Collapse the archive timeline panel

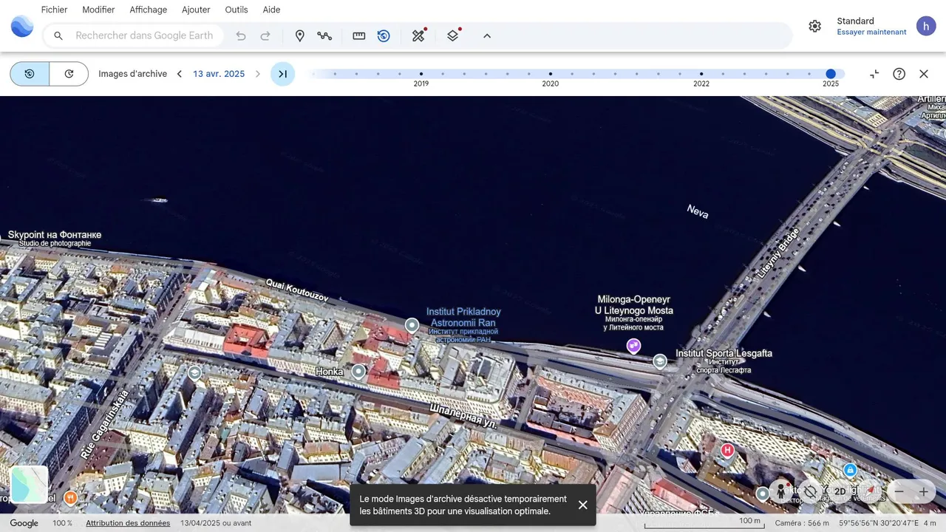coord(874,74)
